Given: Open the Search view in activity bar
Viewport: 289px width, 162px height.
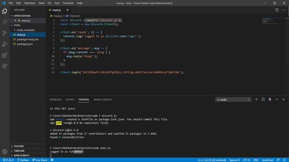Looking at the screenshot, I should [x=5, y=22].
